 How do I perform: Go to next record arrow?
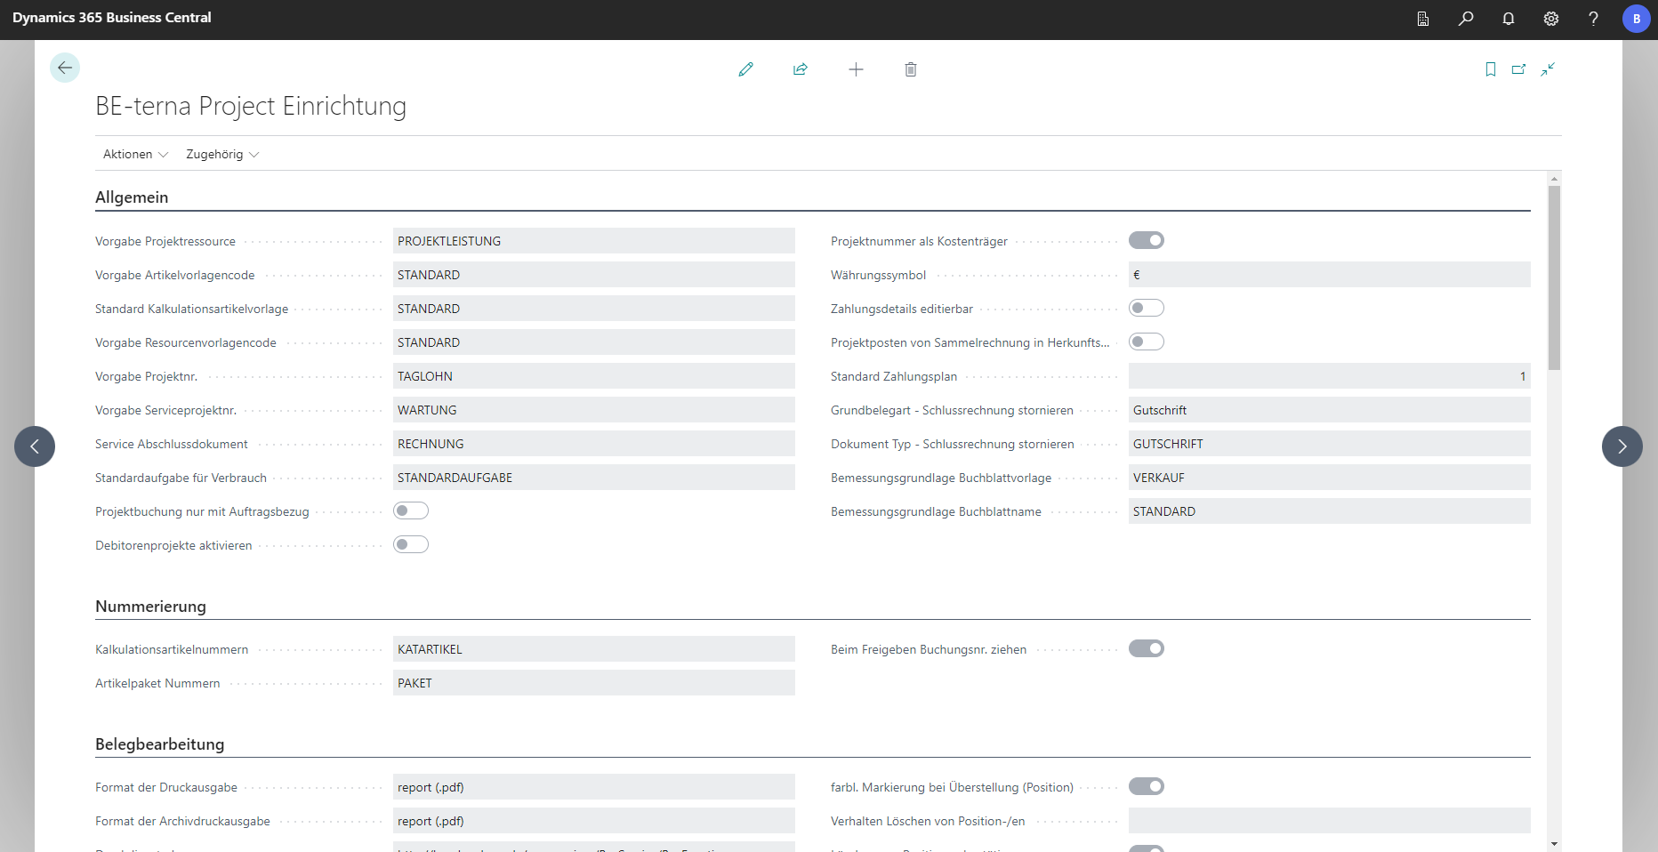(x=1622, y=446)
